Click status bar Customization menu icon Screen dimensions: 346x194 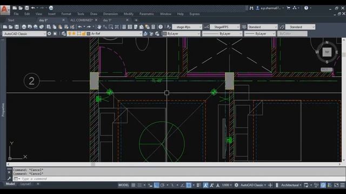[x=342, y=185]
